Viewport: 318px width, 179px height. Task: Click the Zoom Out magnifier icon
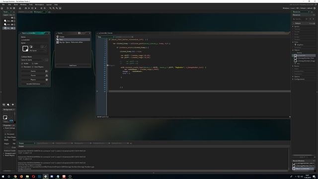coord(51,8)
